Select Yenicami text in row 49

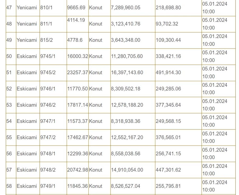[x=27, y=40]
